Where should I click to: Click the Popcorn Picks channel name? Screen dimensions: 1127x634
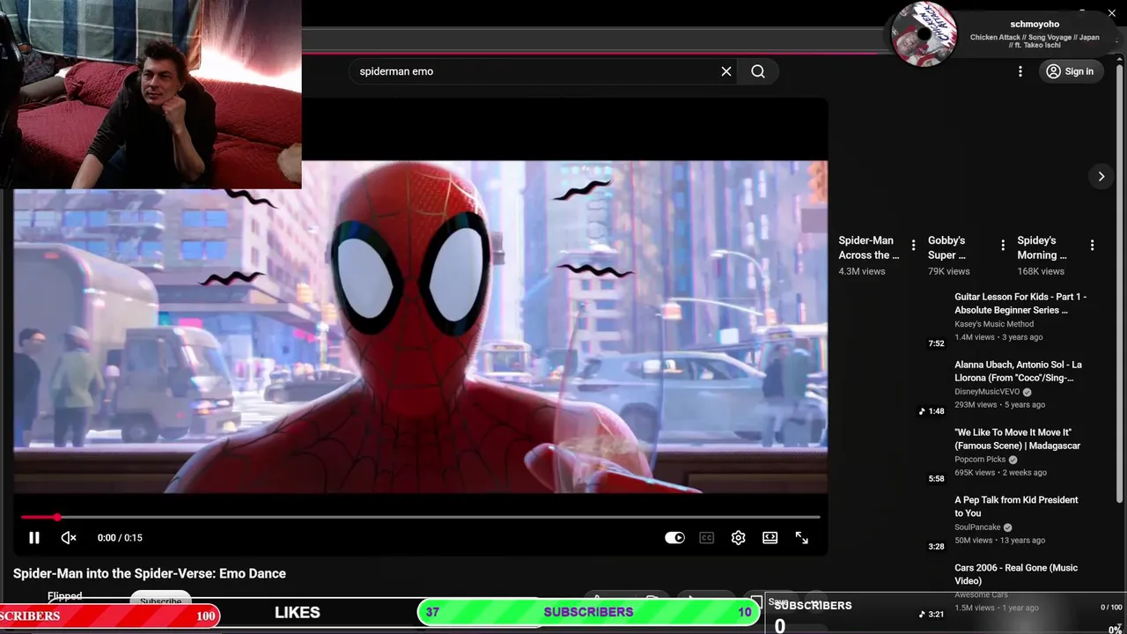click(981, 460)
